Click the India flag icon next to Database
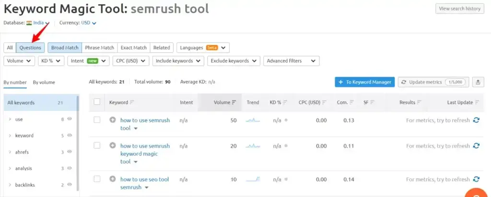The height and width of the screenshot is (197, 491). tap(29, 23)
